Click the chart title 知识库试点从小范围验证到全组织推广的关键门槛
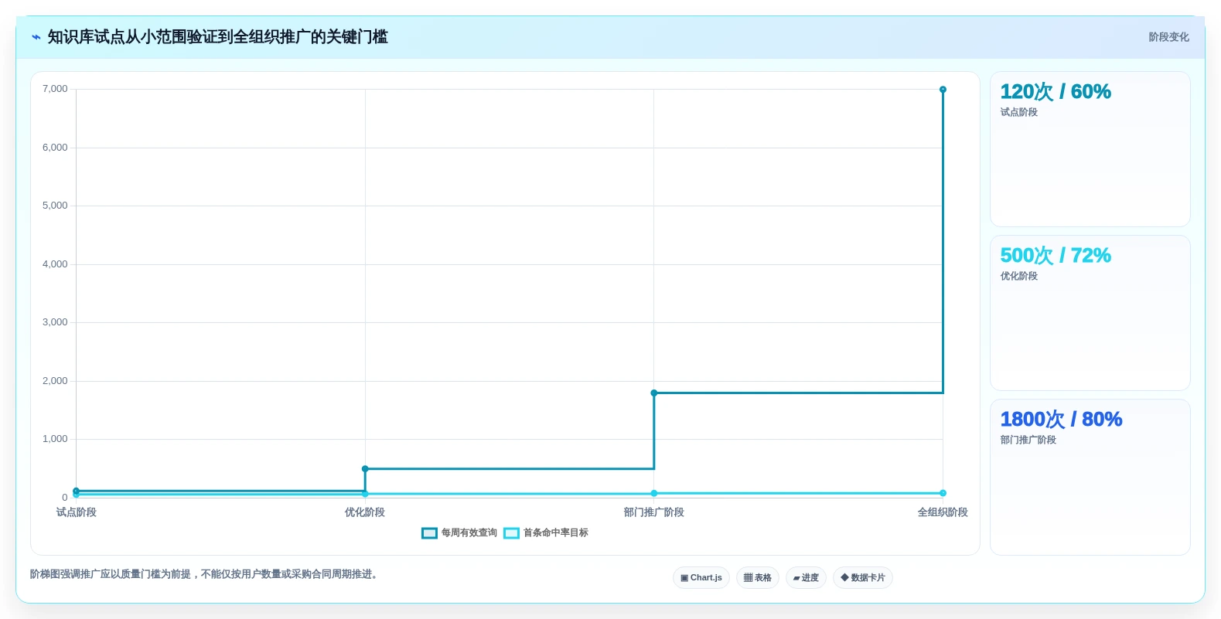 [218, 37]
